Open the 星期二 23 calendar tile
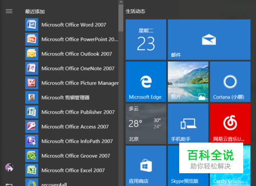The height and width of the screenshot is (186, 256). (146, 40)
